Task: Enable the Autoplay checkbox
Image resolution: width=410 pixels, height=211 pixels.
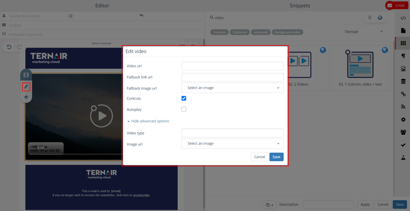Action: (x=184, y=109)
